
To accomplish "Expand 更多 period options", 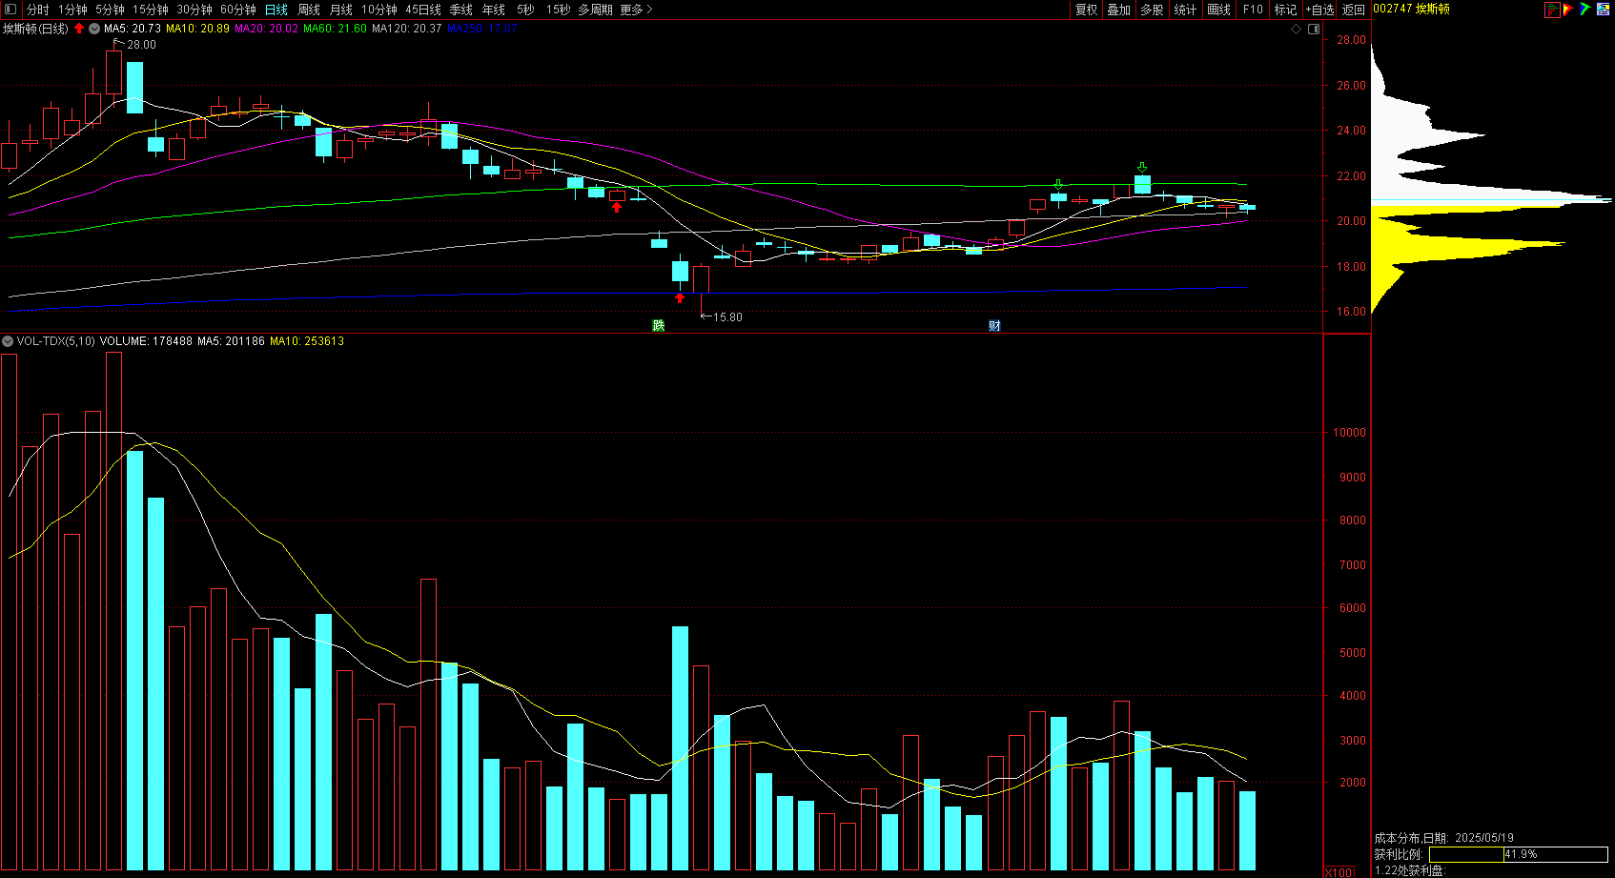I will point(636,10).
